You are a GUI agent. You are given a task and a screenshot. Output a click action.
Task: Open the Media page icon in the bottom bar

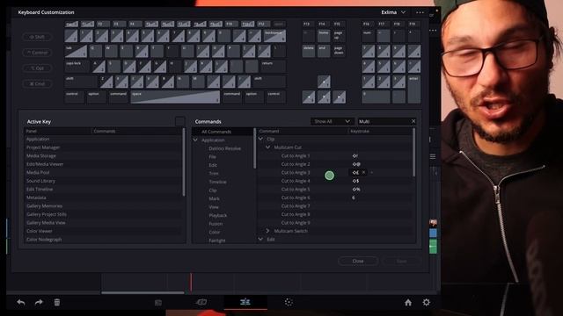158,303
